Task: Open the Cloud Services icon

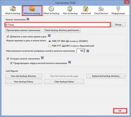Action: [101, 9]
